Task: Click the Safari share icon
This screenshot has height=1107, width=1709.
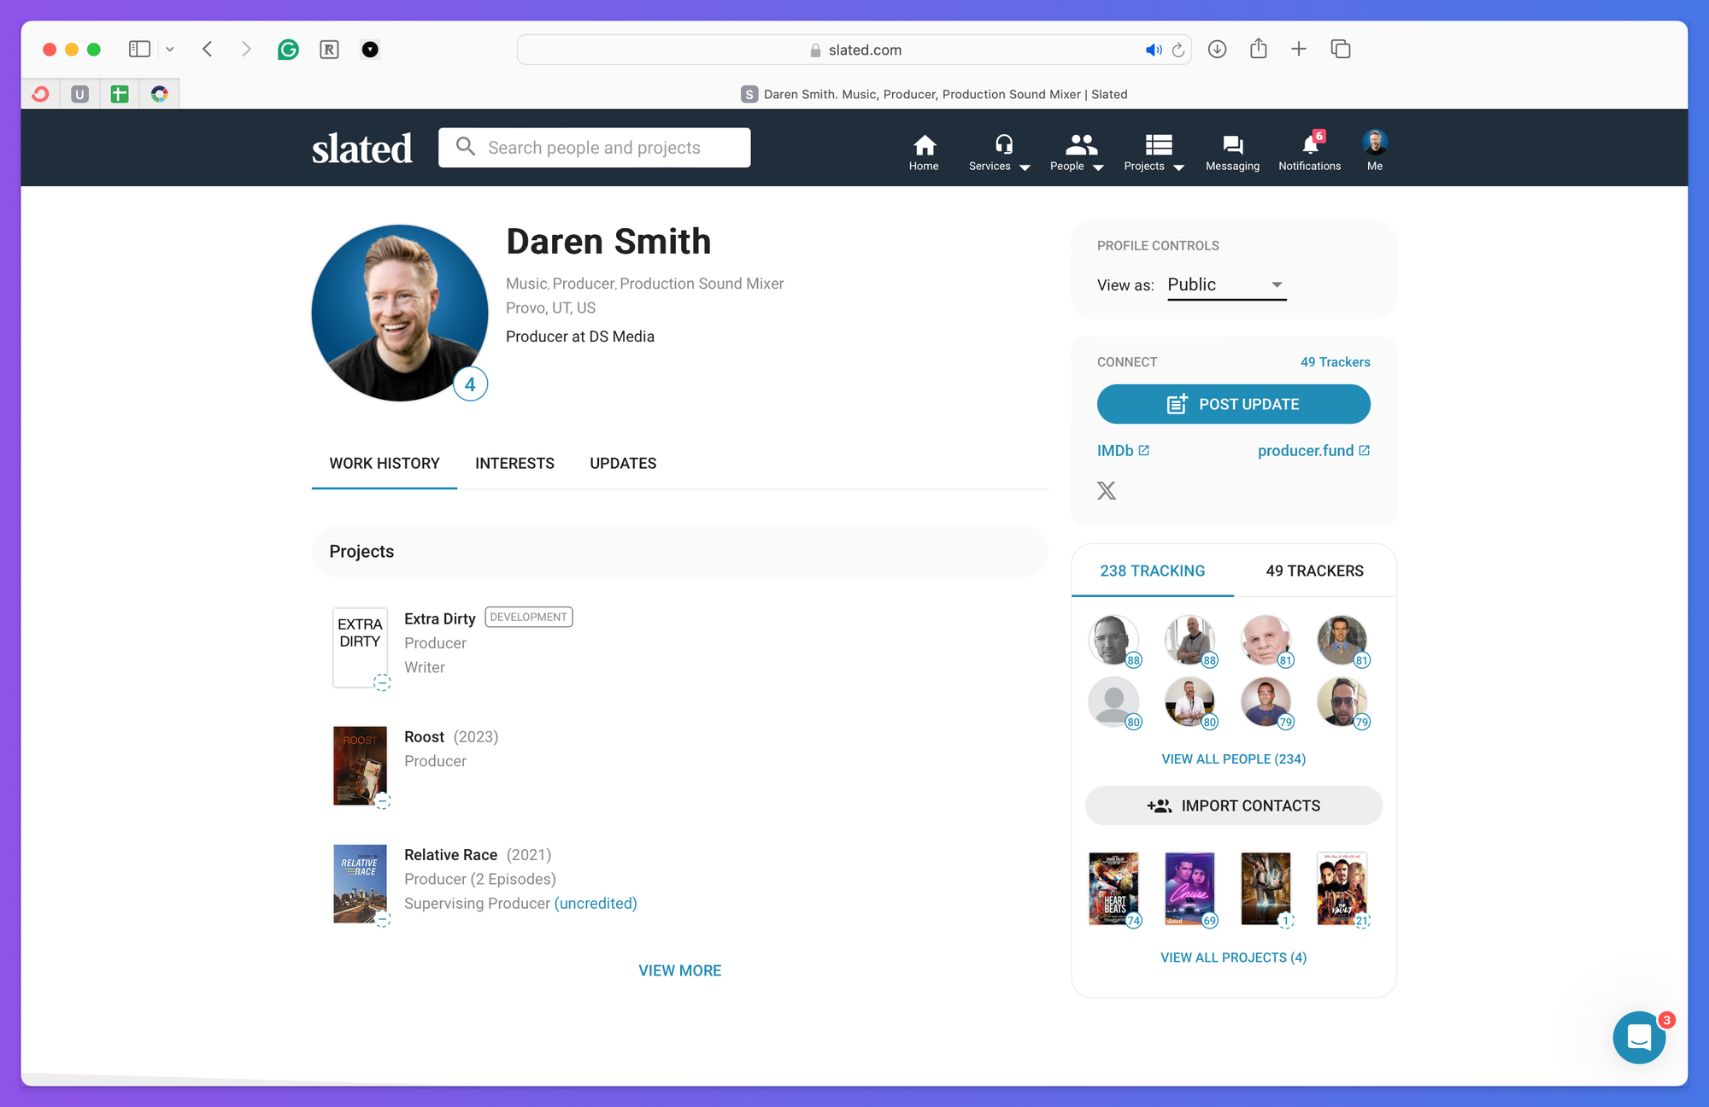Action: pyautogui.click(x=1258, y=48)
